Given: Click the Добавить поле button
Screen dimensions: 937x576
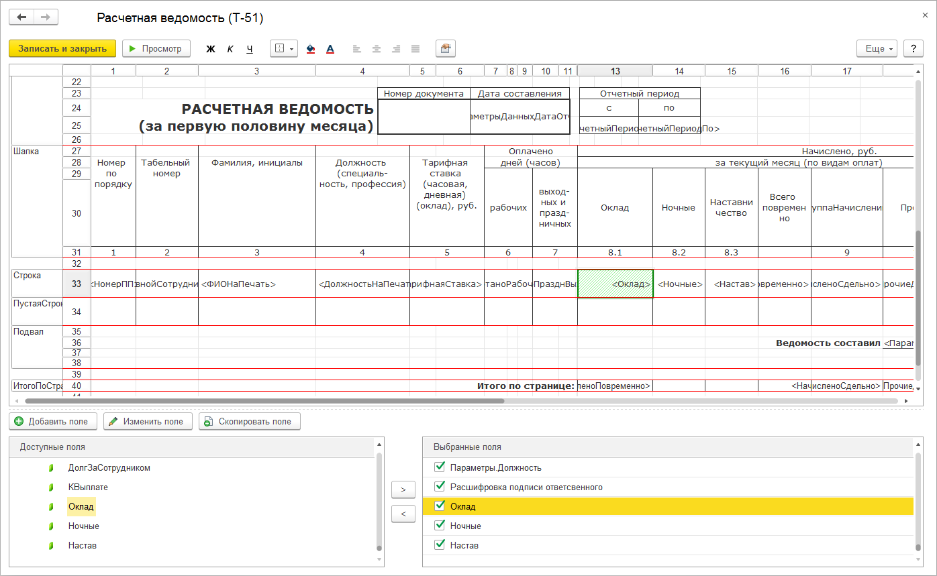Looking at the screenshot, I should 54,422.
